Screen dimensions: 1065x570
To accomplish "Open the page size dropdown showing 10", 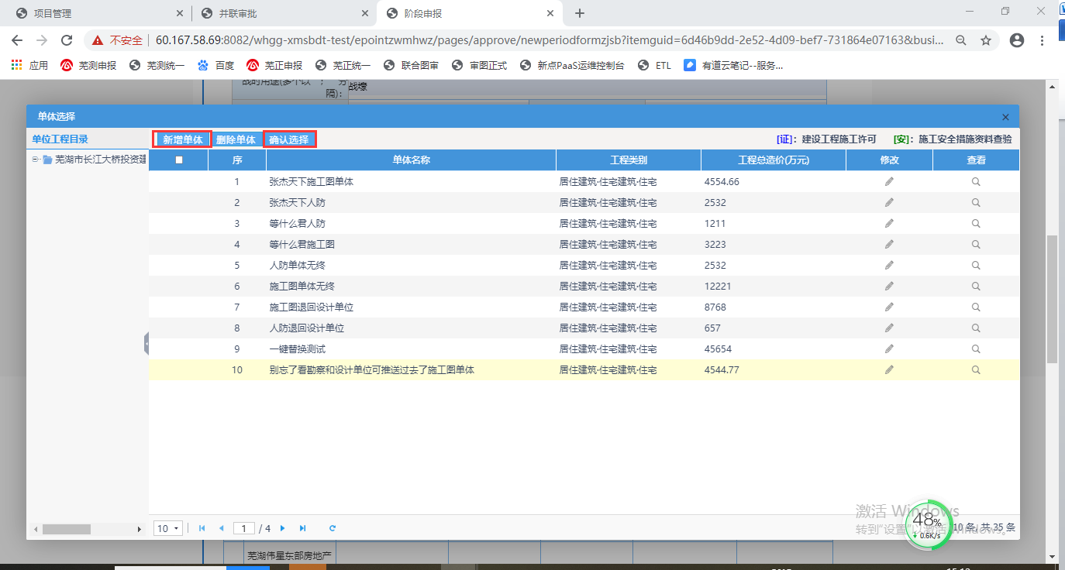I will (x=167, y=528).
